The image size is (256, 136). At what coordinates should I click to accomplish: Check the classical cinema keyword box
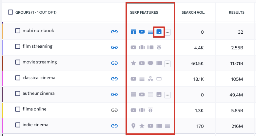(x=18, y=78)
